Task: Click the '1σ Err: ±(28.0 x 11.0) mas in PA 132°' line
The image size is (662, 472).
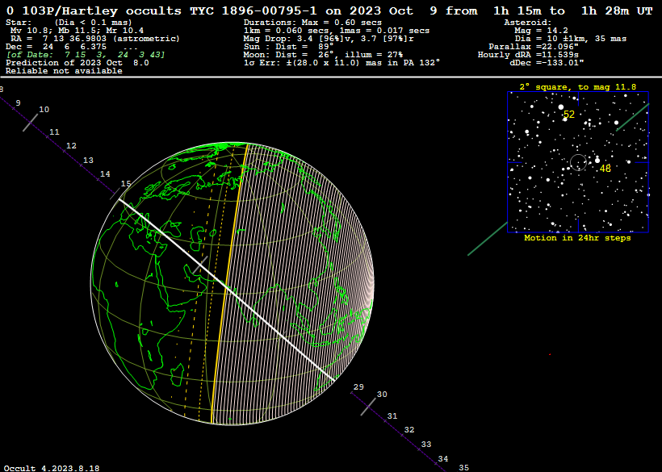Action: (342, 62)
